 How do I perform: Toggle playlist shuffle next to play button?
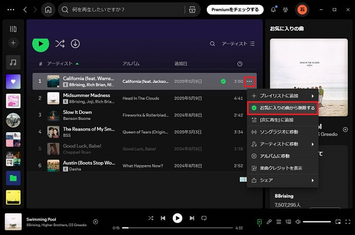point(60,43)
